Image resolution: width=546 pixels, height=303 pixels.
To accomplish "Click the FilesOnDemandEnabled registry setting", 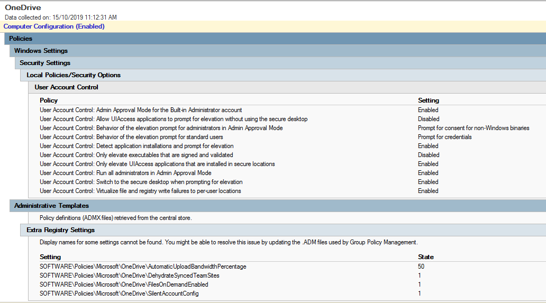I will [x=125, y=284].
